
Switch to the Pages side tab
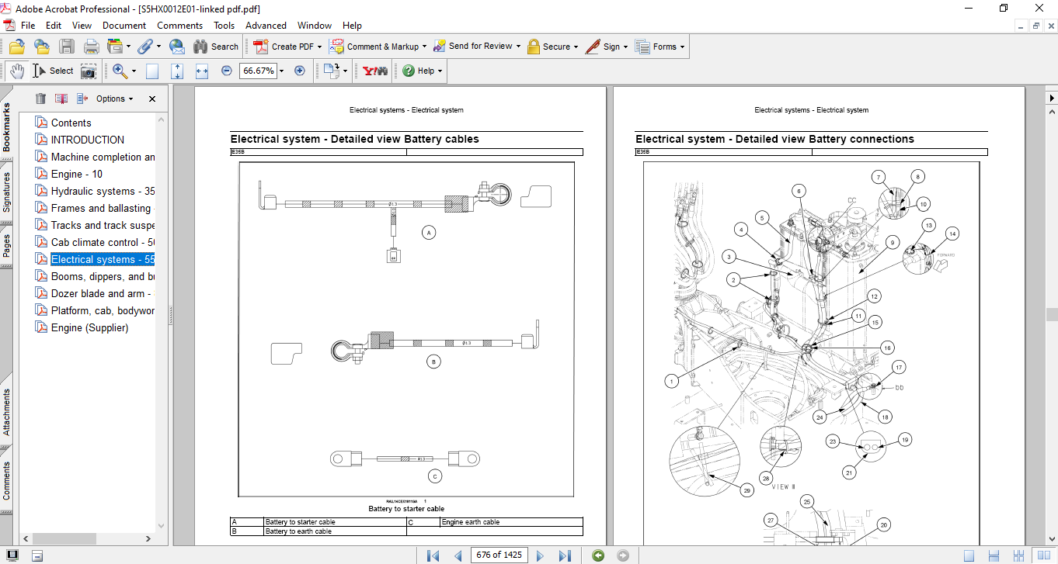coord(7,246)
